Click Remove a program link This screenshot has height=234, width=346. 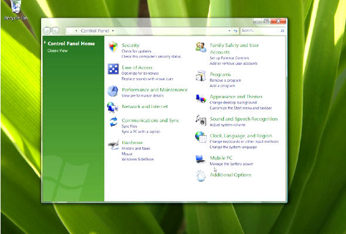coord(225,81)
